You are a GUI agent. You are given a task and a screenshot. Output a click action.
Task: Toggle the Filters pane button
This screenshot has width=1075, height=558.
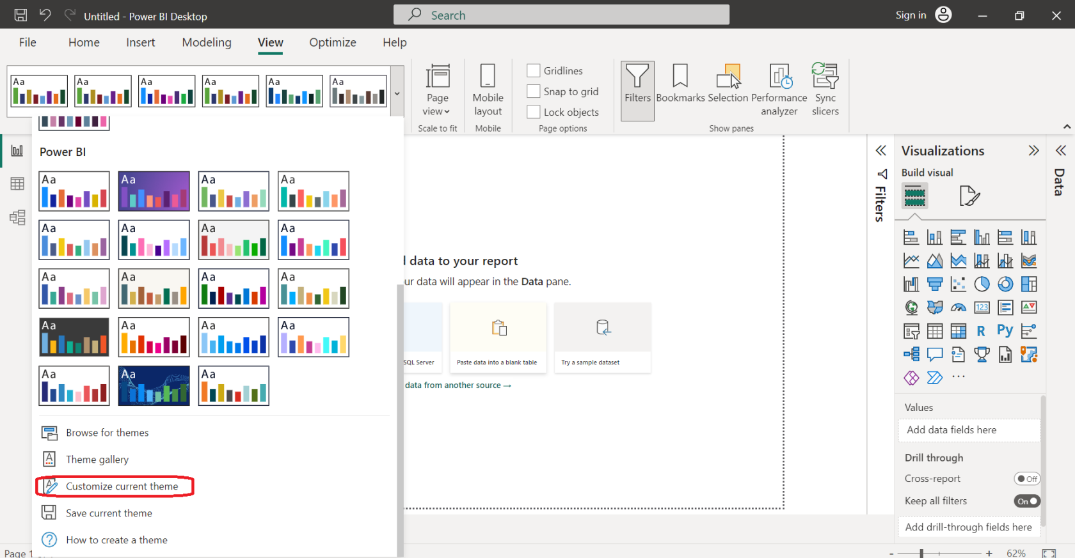pyautogui.click(x=637, y=89)
